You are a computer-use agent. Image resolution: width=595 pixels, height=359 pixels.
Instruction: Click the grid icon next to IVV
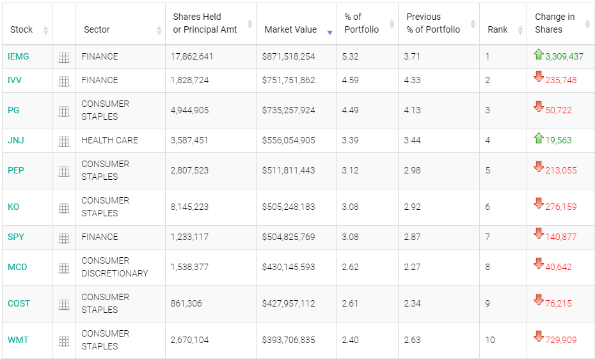point(64,81)
